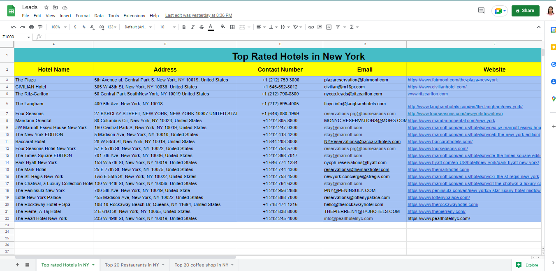Open the View menu
The image size is (556, 271).
pos(51,16)
